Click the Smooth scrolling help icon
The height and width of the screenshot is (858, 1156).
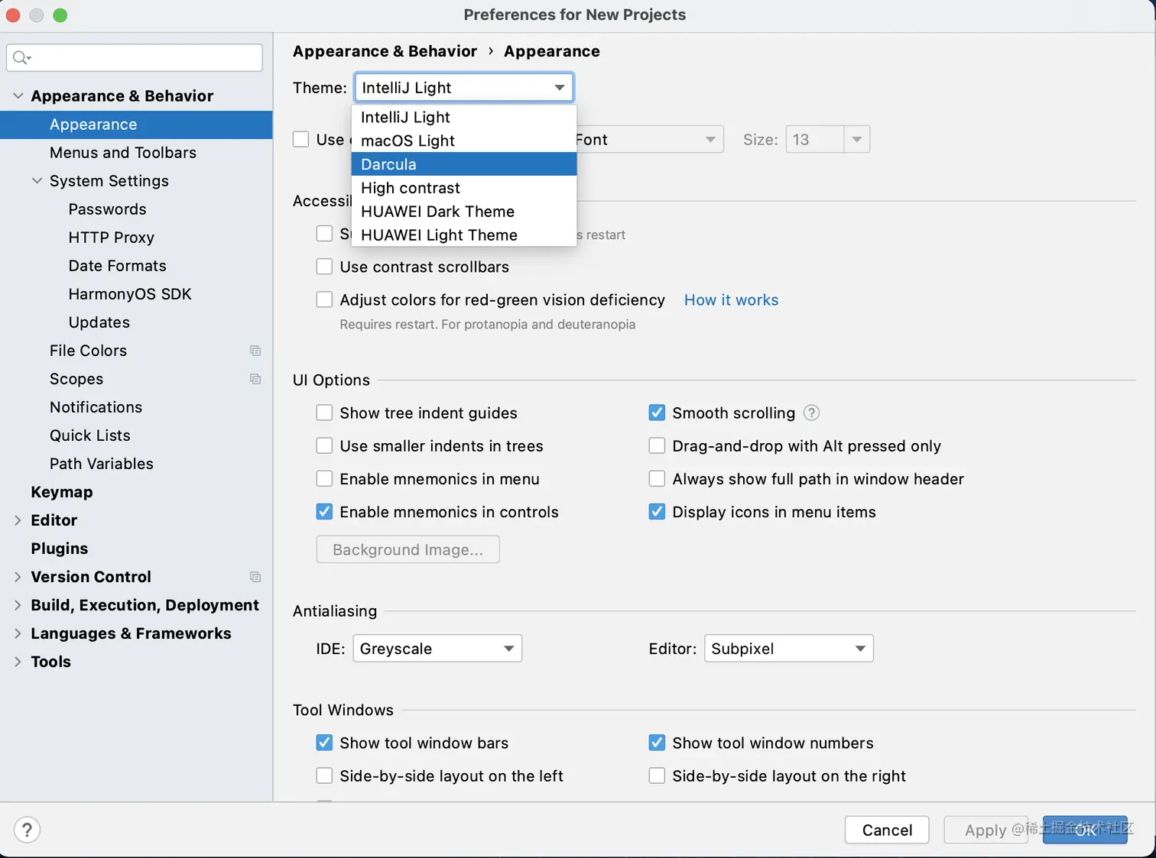[812, 413]
